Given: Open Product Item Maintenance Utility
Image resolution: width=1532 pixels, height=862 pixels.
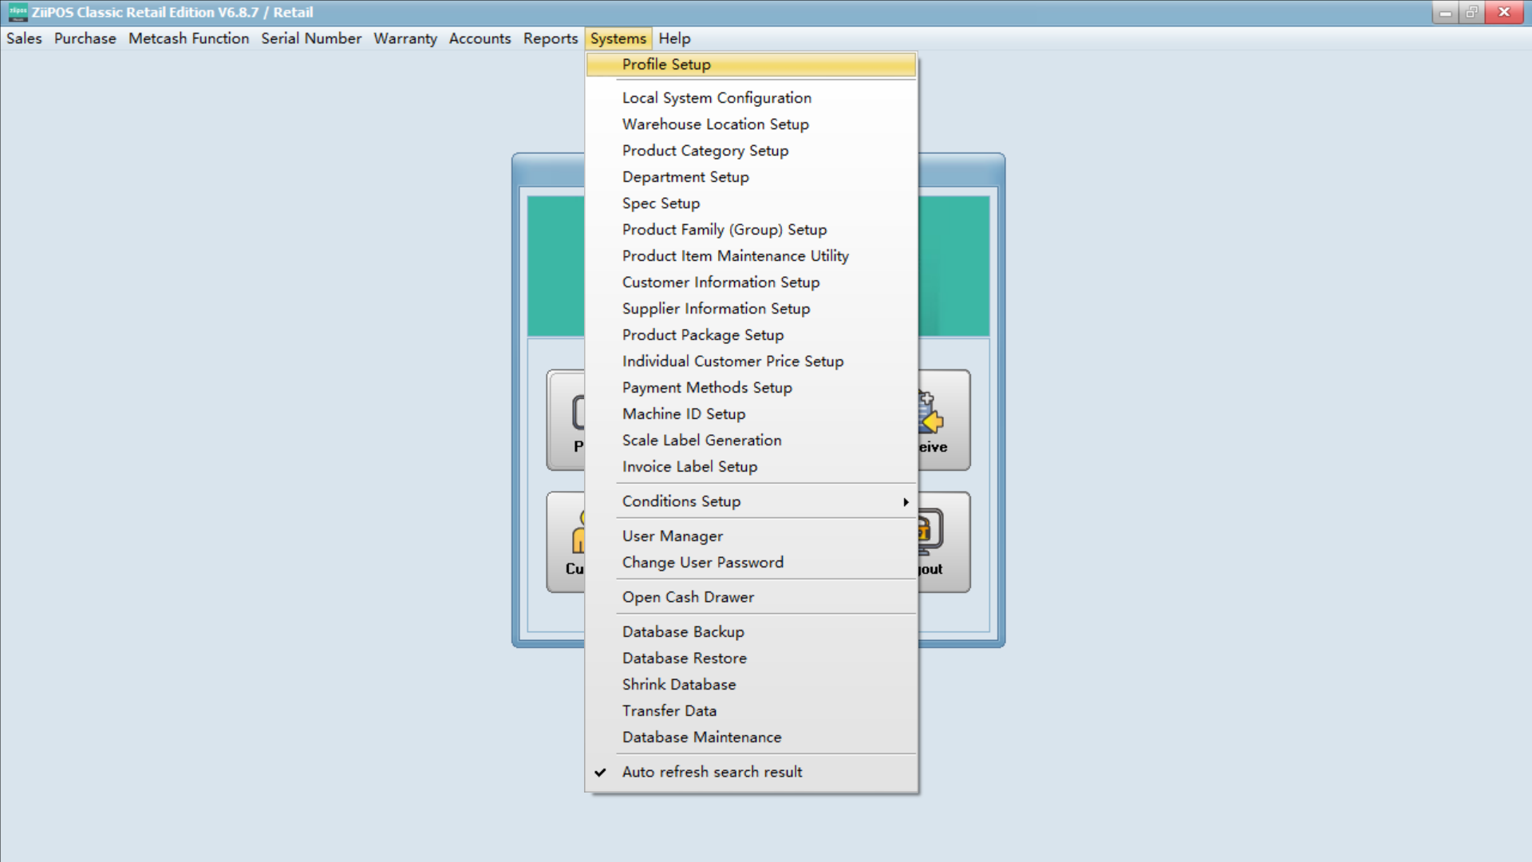Looking at the screenshot, I should [735, 255].
